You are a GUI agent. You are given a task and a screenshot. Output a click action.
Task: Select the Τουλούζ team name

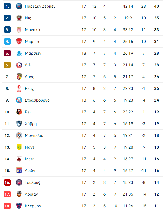coord(32,182)
